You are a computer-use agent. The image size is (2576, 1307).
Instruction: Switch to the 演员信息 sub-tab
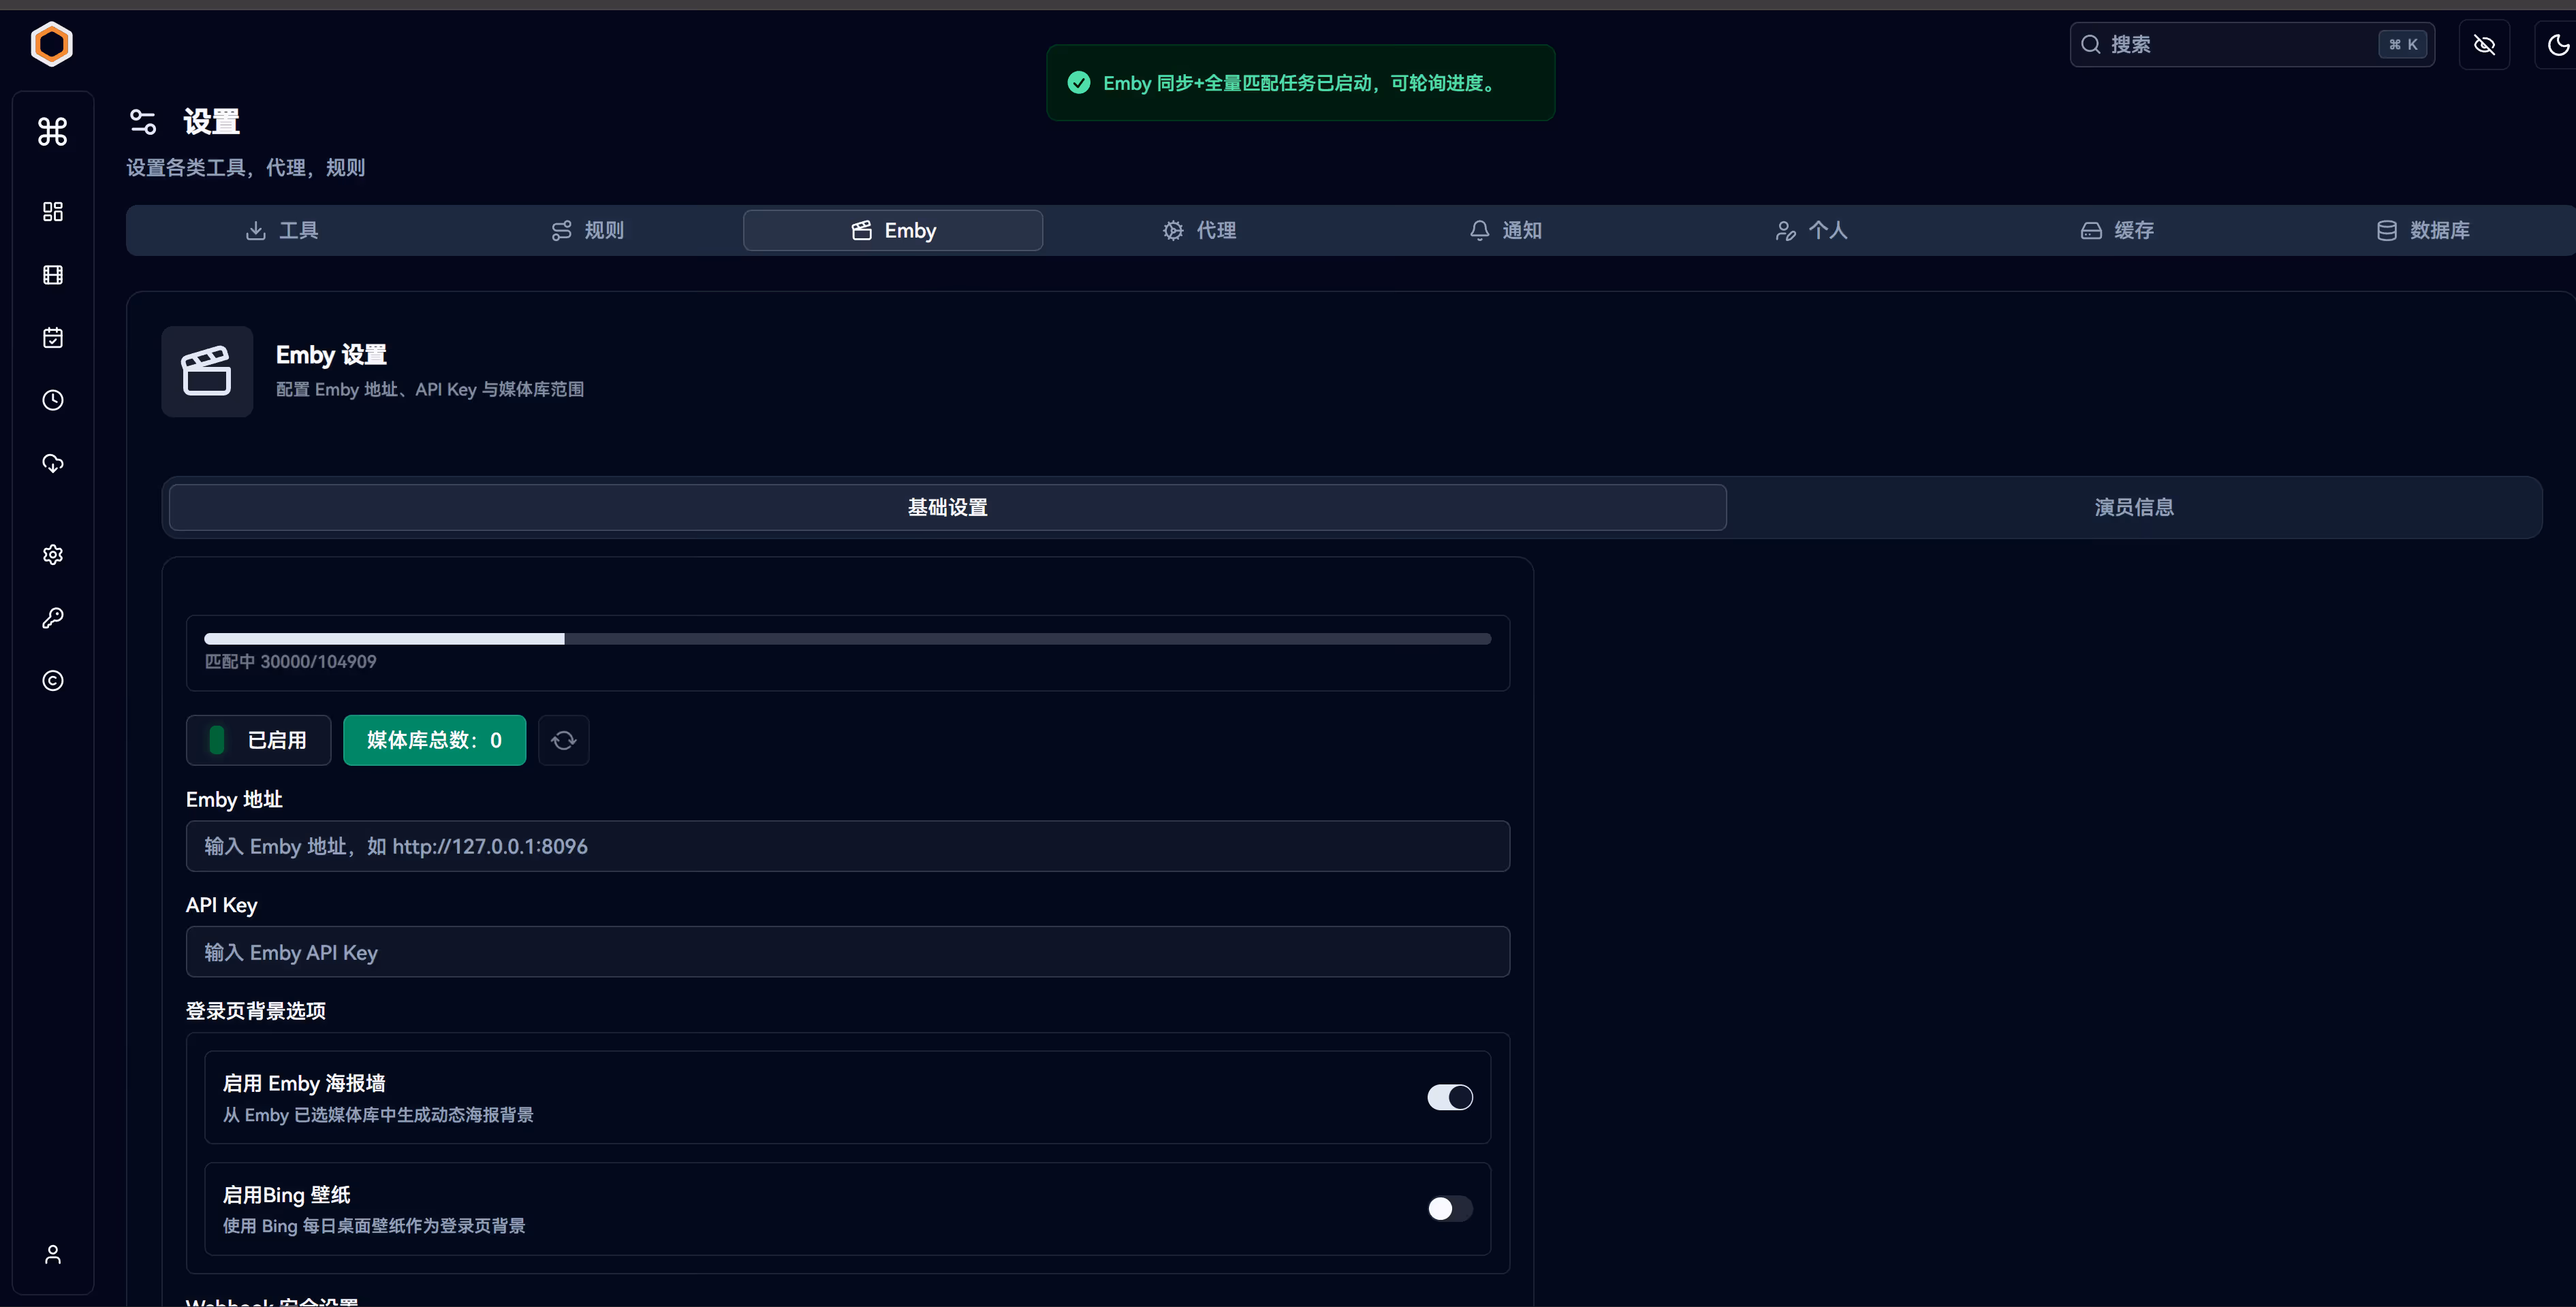click(x=2133, y=508)
